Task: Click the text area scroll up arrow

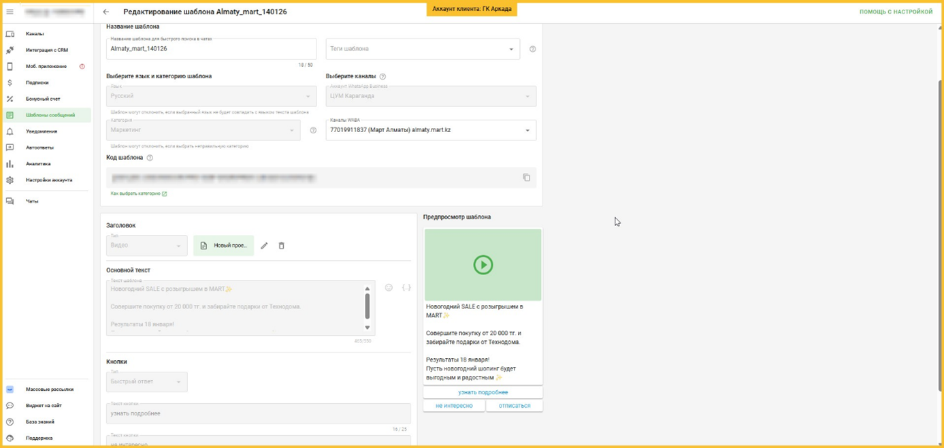Action: [368, 289]
